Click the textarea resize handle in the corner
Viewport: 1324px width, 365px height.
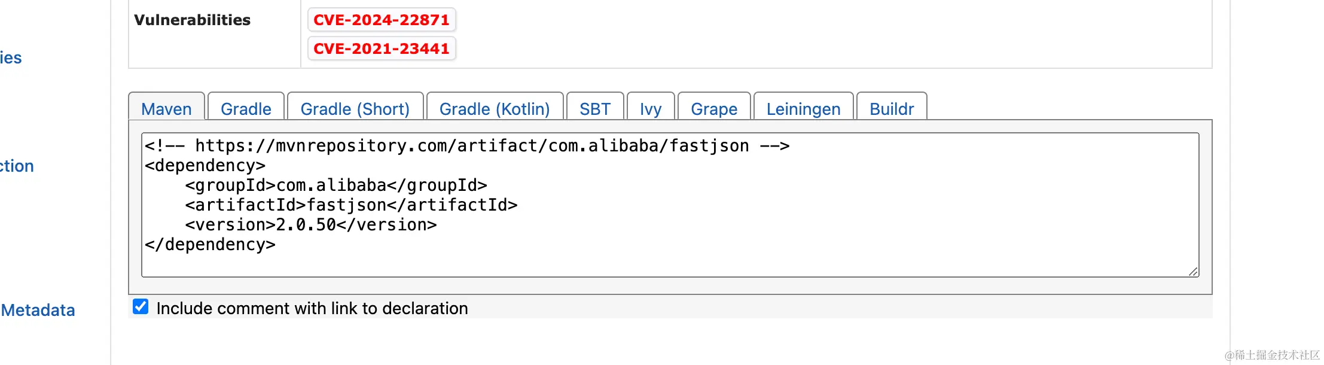(x=1193, y=272)
